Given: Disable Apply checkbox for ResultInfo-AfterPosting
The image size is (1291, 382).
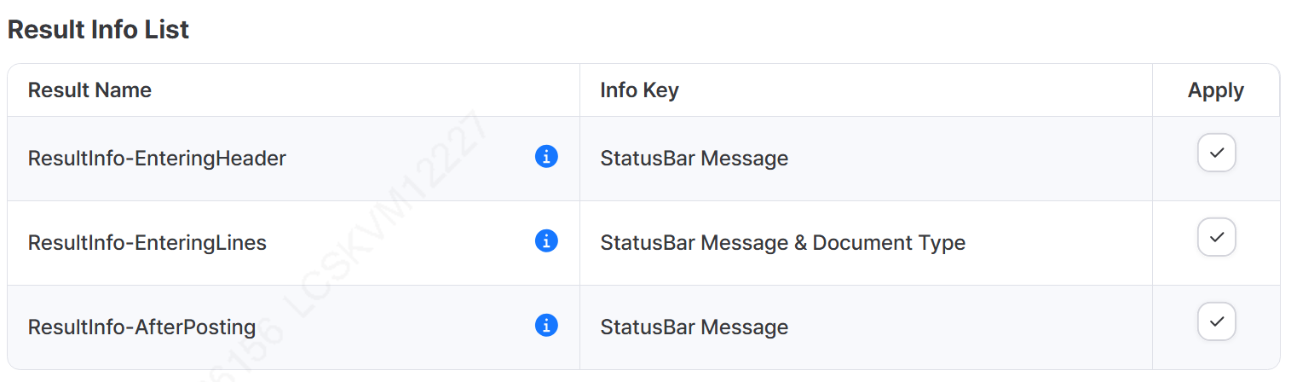Looking at the screenshot, I should point(1216,321).
